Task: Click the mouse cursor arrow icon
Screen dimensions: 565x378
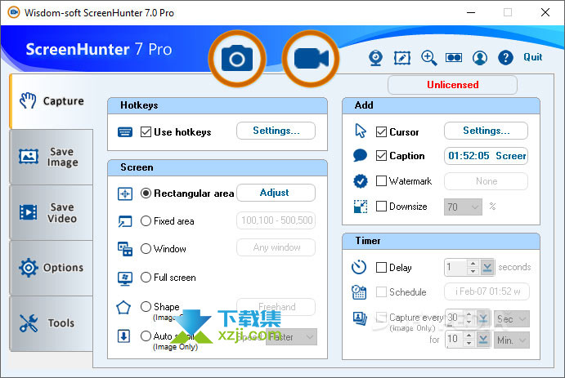Action: 361,131
